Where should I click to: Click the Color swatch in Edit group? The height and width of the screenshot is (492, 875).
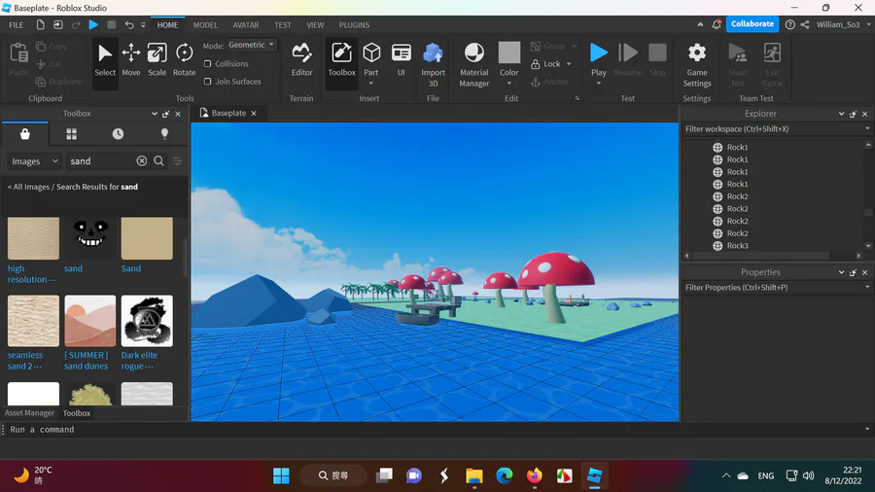508,53
